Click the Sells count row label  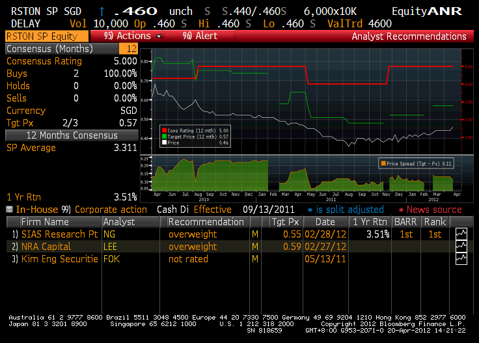pos(16,98)
